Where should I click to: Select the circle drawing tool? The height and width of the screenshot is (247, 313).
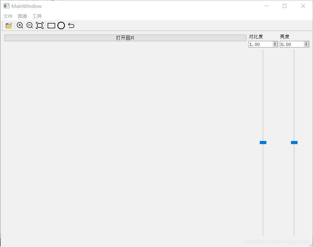click(x=61, y=25)
